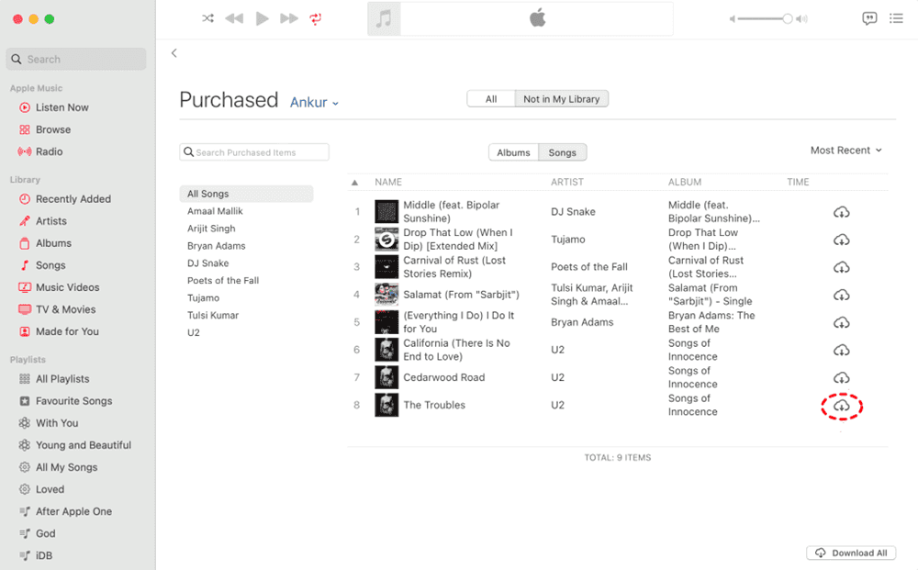Click the Download All button
Viewport: 918px width, 570px height.
[x=851, y=553]
